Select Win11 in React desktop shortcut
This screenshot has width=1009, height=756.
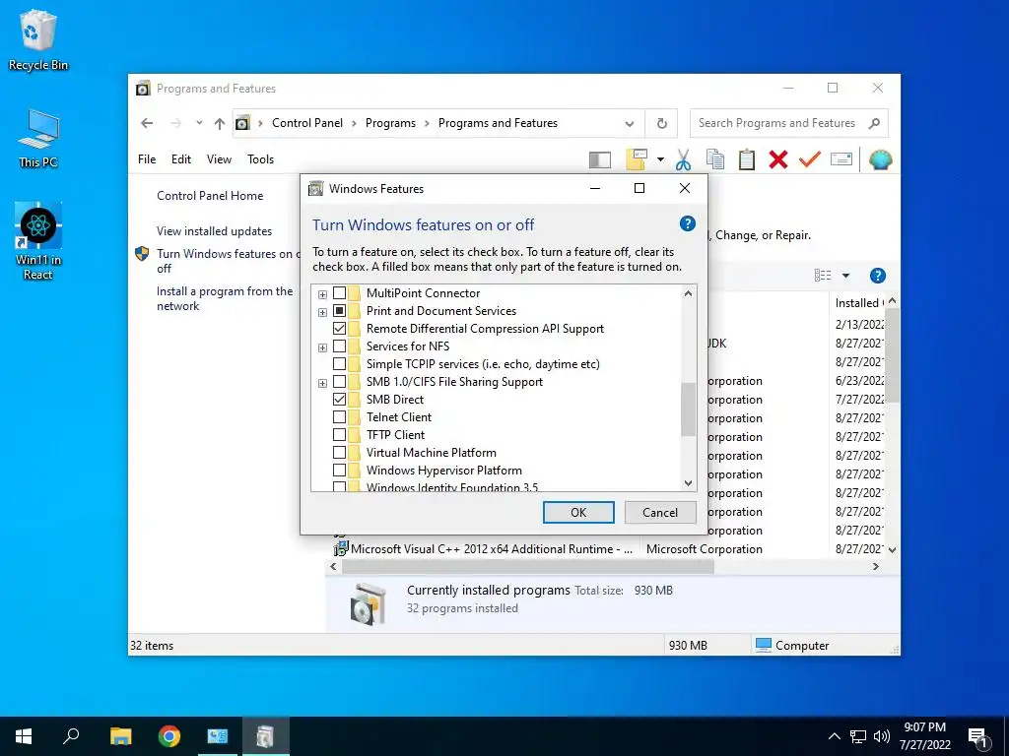point(38,241)
